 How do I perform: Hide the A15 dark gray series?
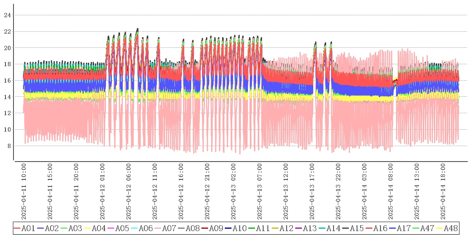[x=357, y=228]
